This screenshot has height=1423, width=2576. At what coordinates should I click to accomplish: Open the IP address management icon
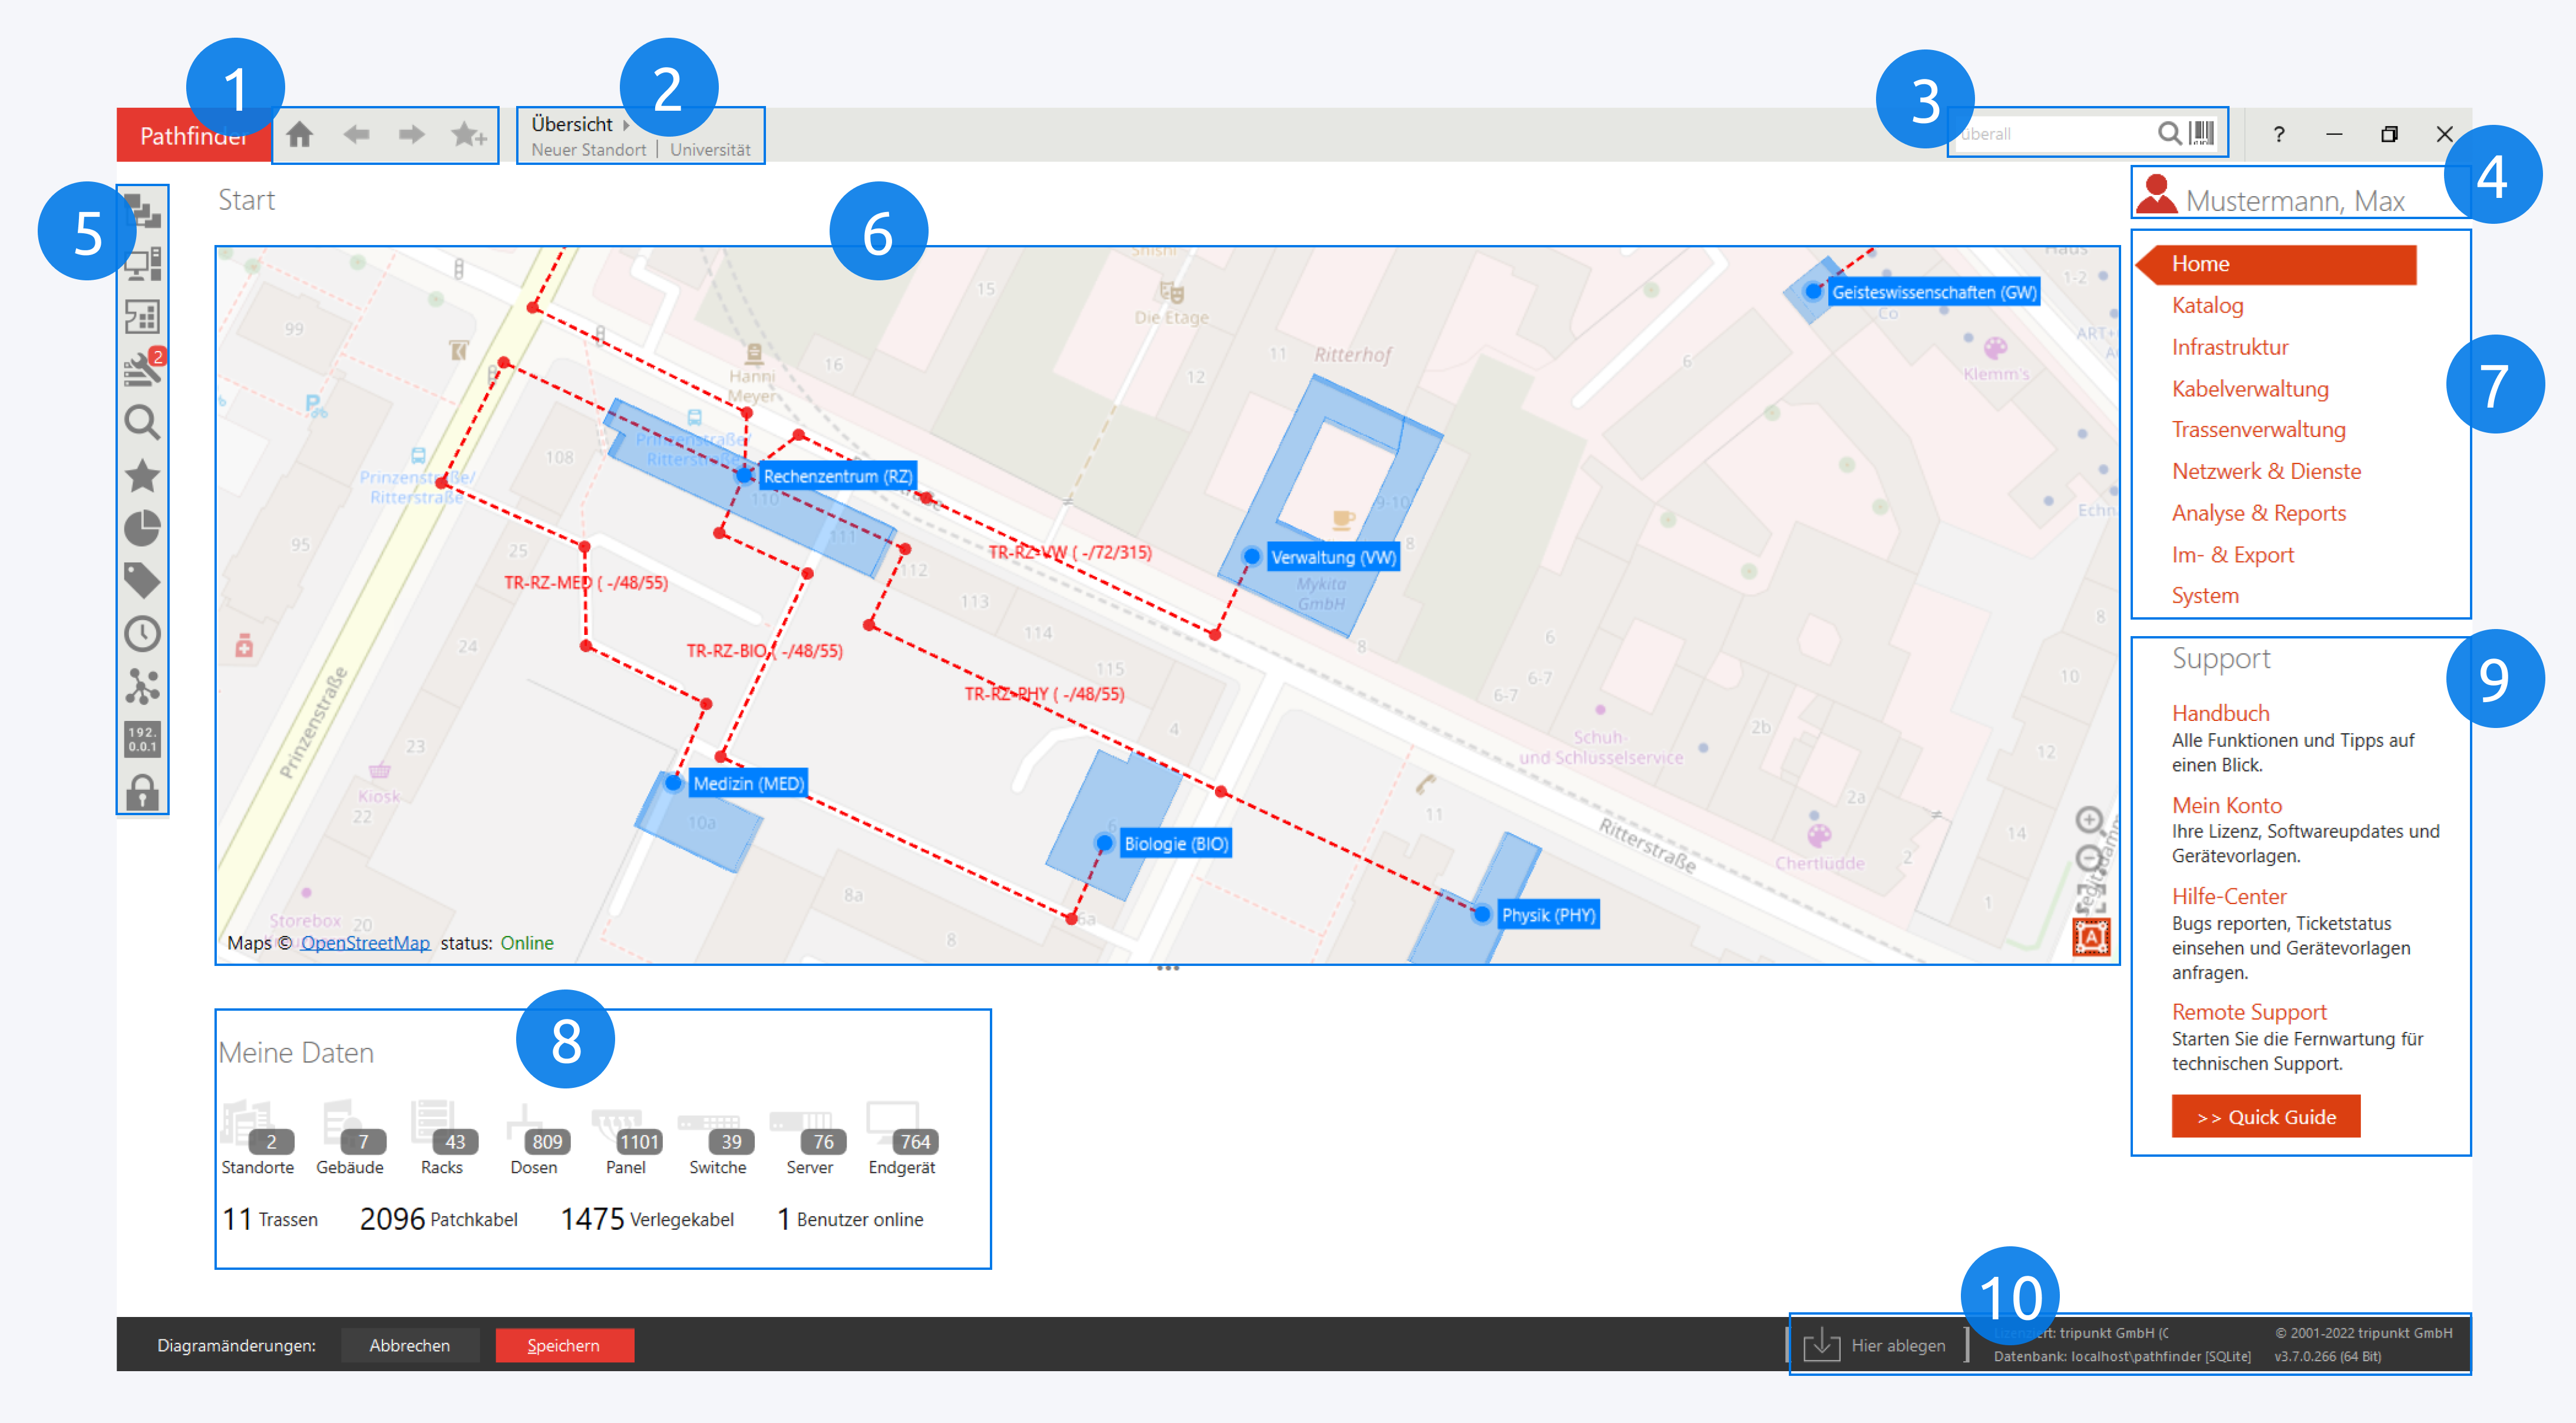click(143, 740)
